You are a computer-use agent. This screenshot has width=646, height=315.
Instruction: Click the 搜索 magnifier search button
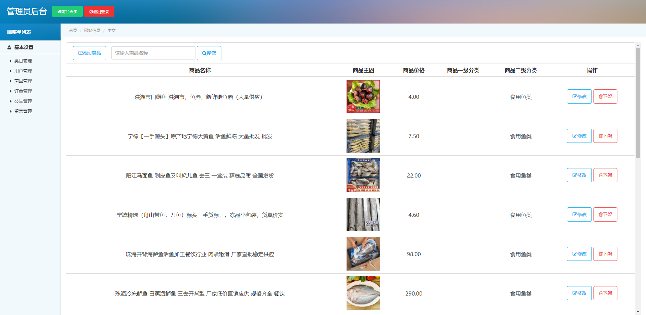tap(209, 53)
